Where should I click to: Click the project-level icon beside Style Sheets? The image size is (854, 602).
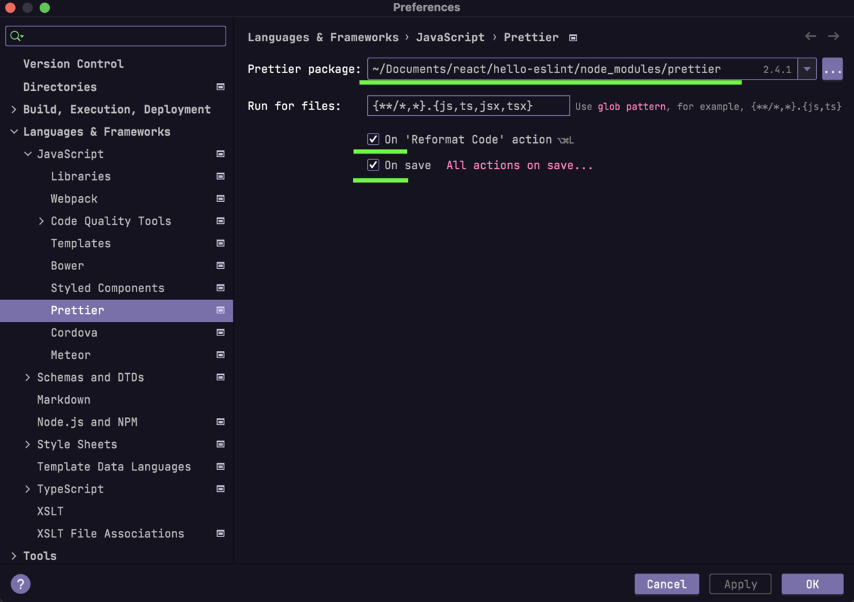(x=221, y=444)
